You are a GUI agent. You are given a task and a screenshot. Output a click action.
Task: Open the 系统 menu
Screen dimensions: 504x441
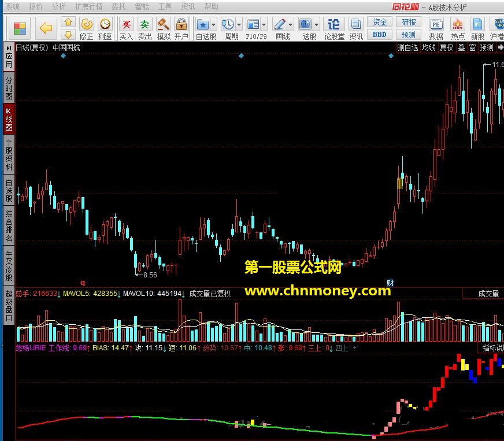(13, 6)
